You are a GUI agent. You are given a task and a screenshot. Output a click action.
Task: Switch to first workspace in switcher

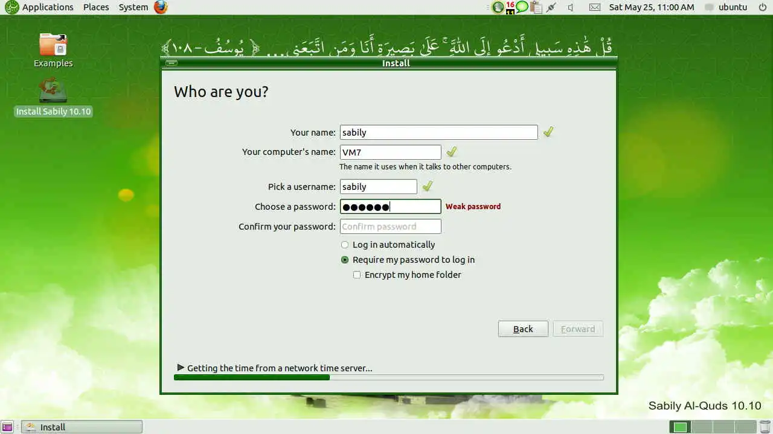click(681, 427)
